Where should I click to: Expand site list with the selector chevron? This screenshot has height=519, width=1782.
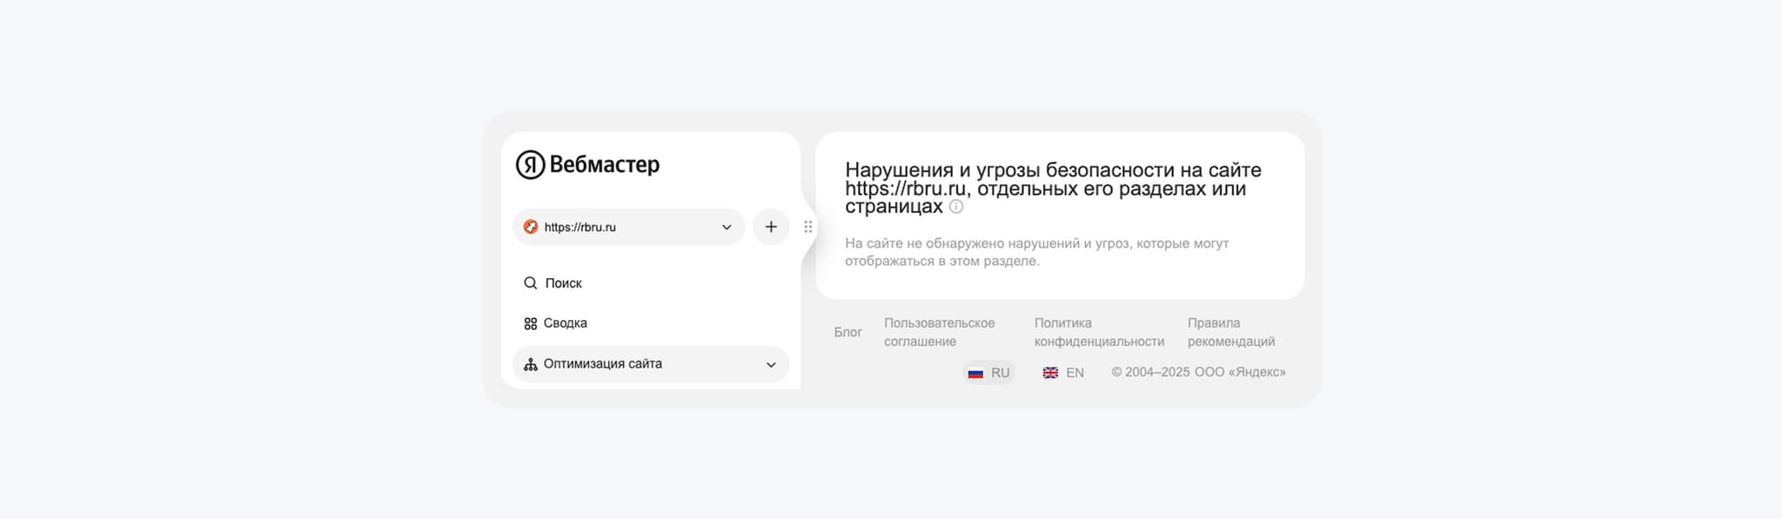coord(727,228)
